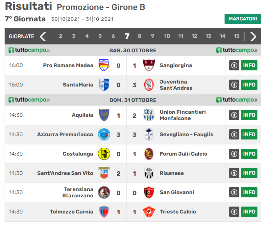The image size is (264, 225).
Task: Click the up-arrow icon for Aquileia match
Action: pos(234,115)
